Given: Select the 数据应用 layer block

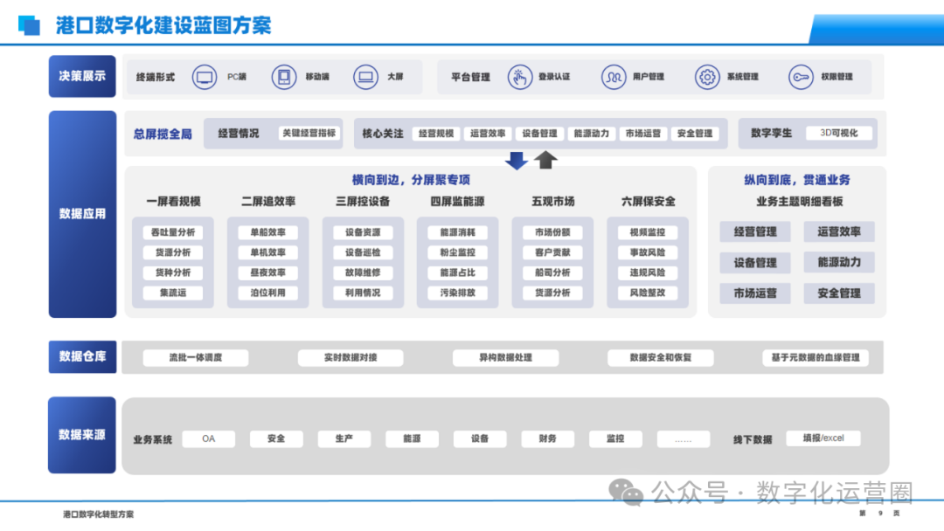Looking at the screenshot, I should click(x=82, y=214).
